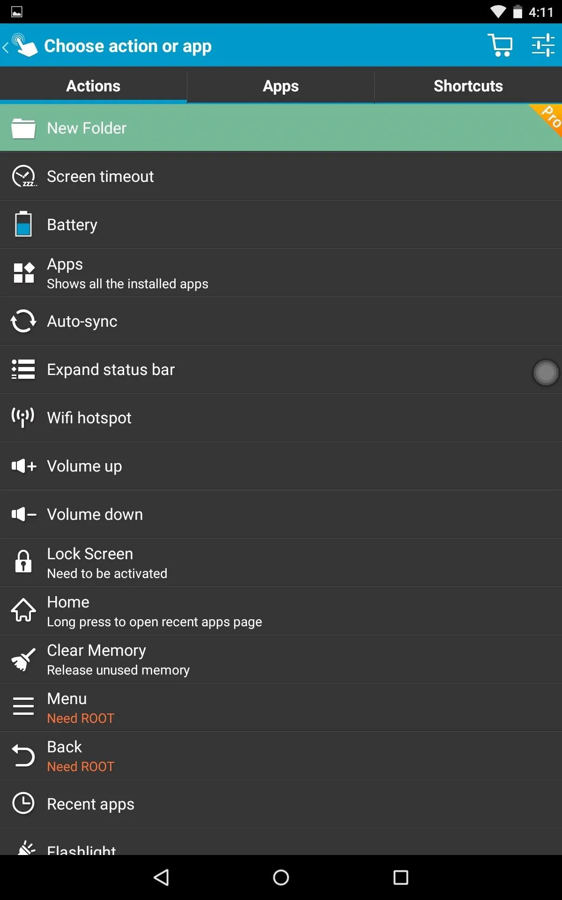
Task: Choose Home action from list
Action: click(281, 611)
